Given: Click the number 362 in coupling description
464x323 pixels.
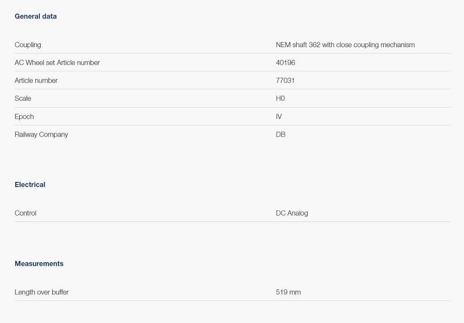Looking at the screenshot, I should click(x=314, y=45).
